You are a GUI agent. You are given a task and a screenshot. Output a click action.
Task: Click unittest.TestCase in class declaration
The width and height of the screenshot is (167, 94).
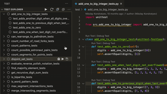click(150, 39)
